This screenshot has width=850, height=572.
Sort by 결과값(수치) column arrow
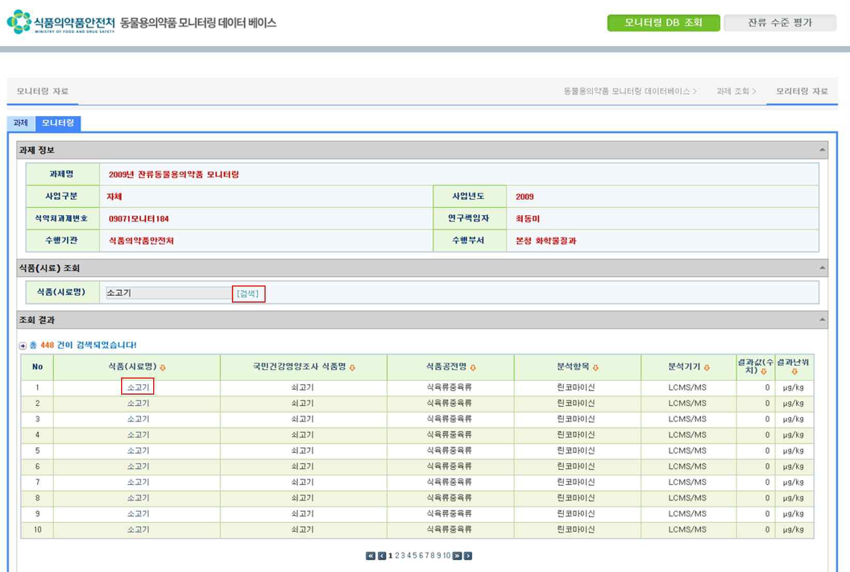(x=764, y=371)
